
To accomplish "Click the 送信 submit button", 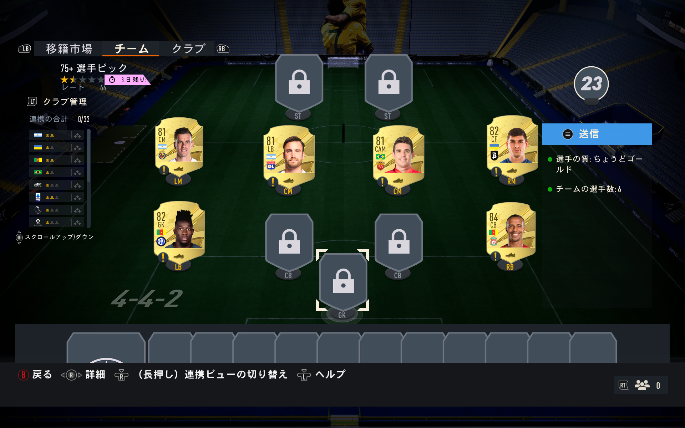I will point(597,134).
